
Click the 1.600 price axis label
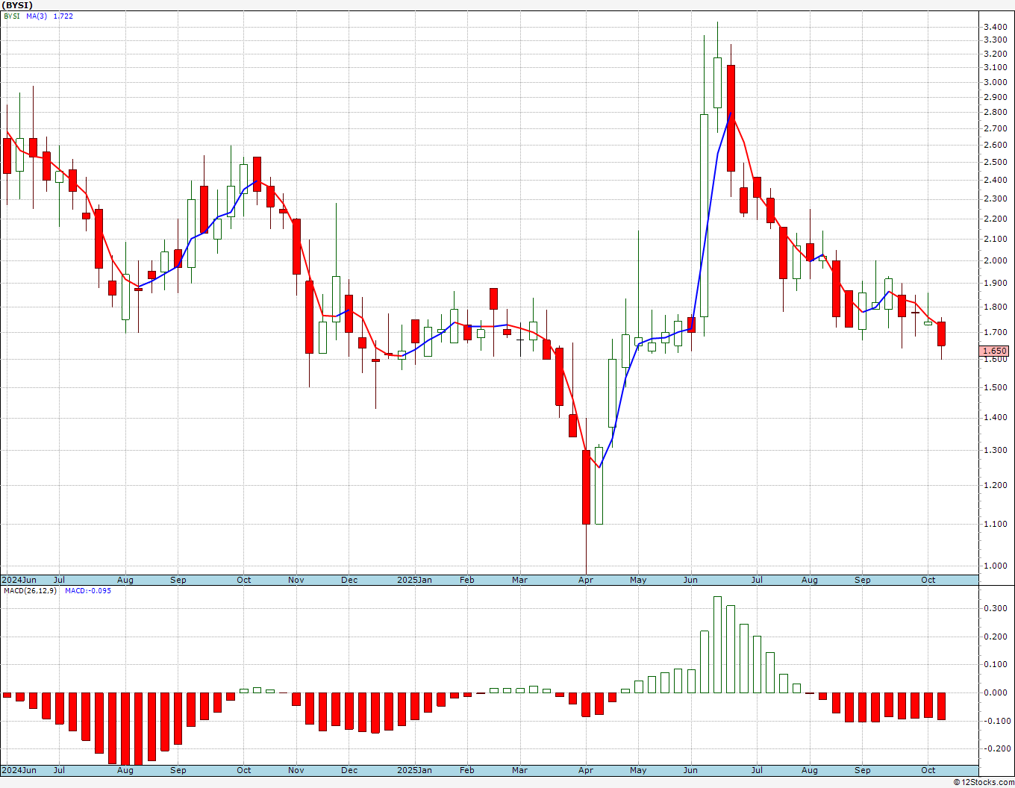click(995, 359)
